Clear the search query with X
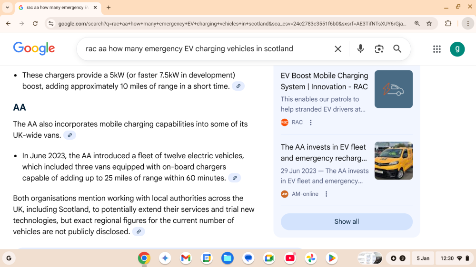 coord(338,49)
